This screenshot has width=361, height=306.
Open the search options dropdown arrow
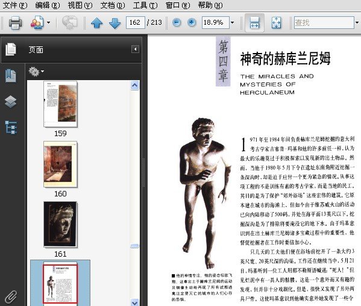tap(357, 22)
